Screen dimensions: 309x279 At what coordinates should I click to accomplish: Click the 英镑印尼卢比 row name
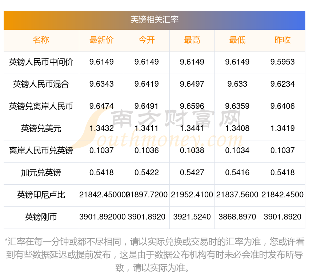[x=41, y=195]
